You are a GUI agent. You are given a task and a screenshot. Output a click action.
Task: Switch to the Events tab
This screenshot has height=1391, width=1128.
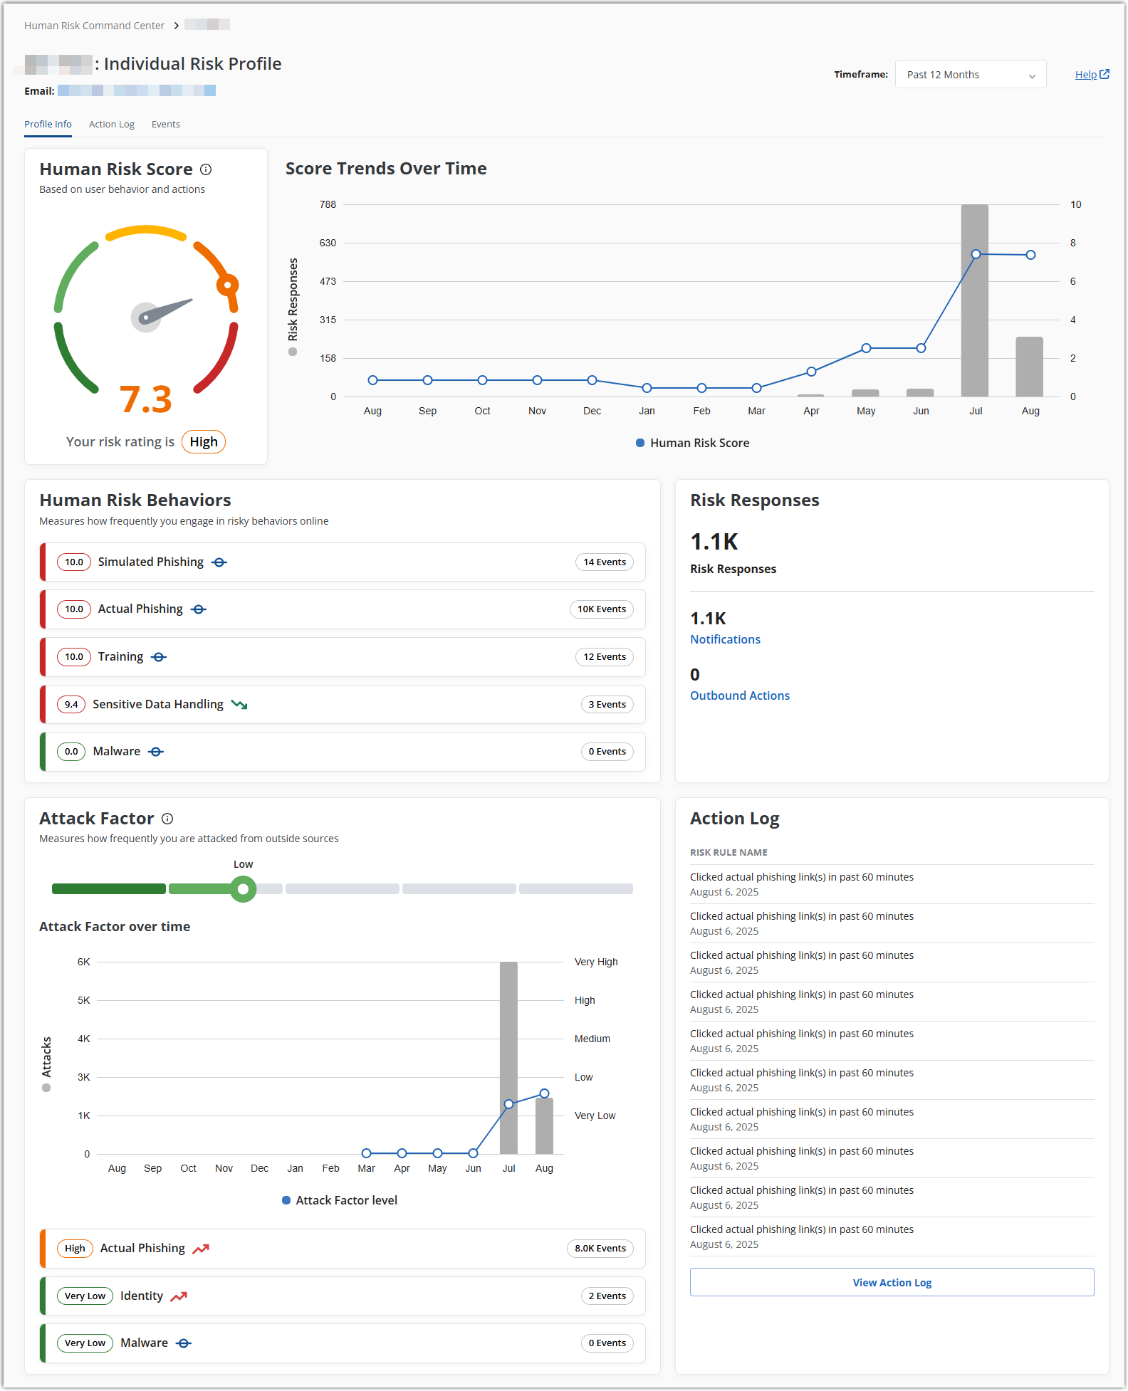tap(165, 125)
